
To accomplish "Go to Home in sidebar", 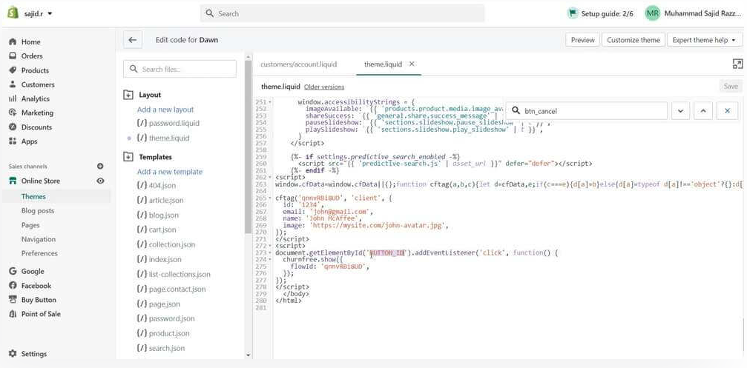I will pyautogui.click(x=30, y=42).
